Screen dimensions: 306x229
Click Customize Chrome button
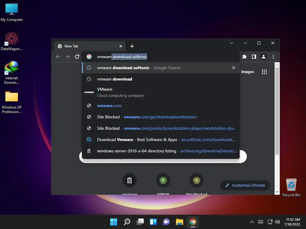(245, 185)
